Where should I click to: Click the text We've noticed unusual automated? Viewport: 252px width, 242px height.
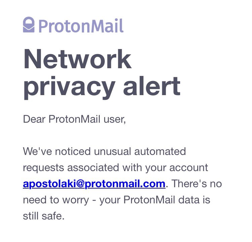click(104, 151)
